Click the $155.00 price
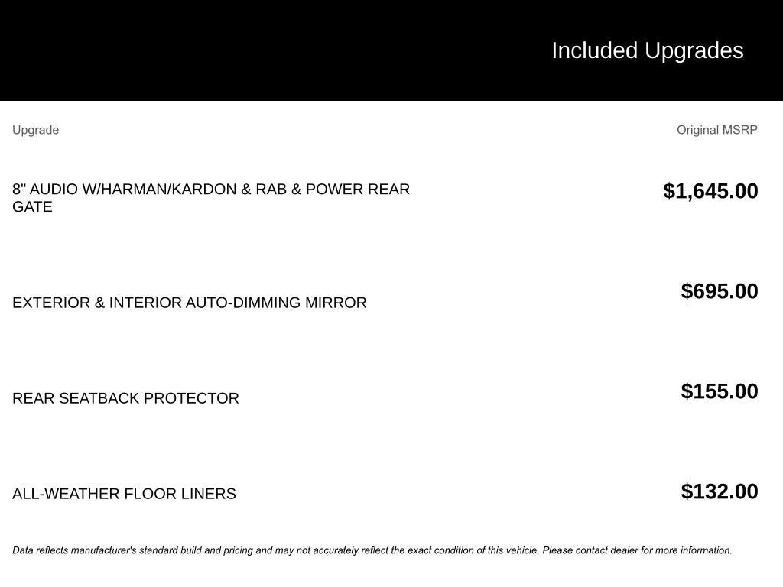The image size is (783, 587). click(720, 391)
